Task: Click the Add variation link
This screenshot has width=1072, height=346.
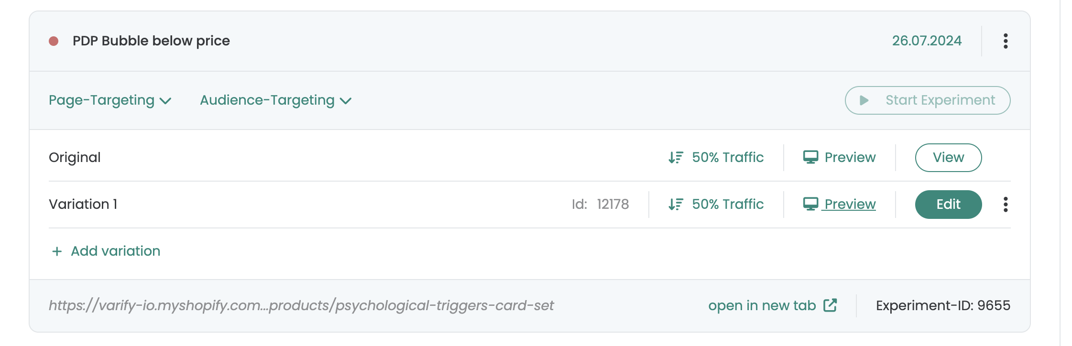Action: [x=115, y=251]
